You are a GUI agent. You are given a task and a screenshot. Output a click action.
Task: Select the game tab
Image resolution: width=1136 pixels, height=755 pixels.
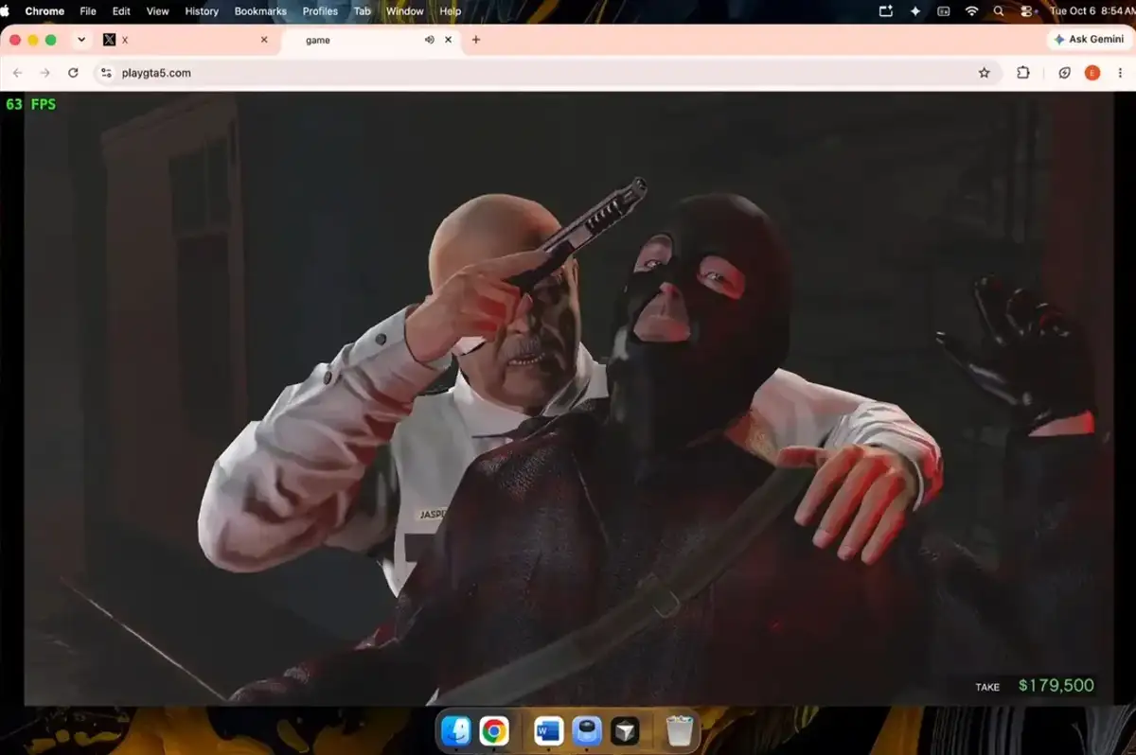point(369,40)
